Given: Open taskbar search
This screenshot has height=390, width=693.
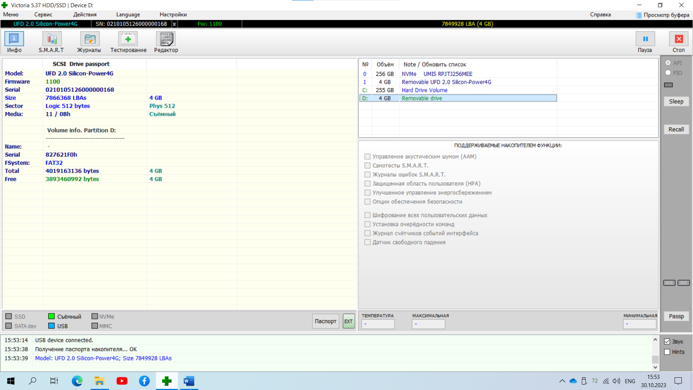Looking at the screenshot, I should coord(32,381).
